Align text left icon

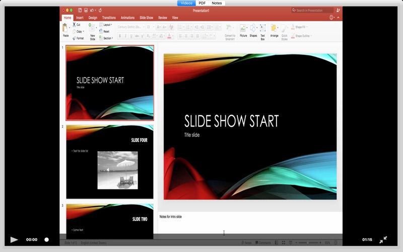(x=180, y=36)
